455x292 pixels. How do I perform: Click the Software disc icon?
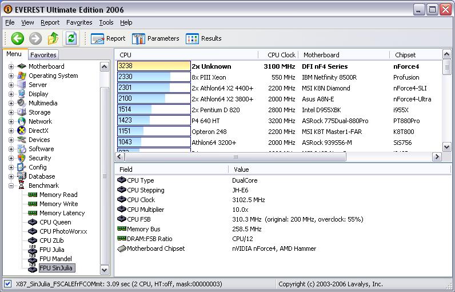(x=22, y=149)
